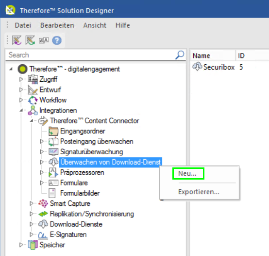Open the Bearbeiten menu

click(57, 25)
